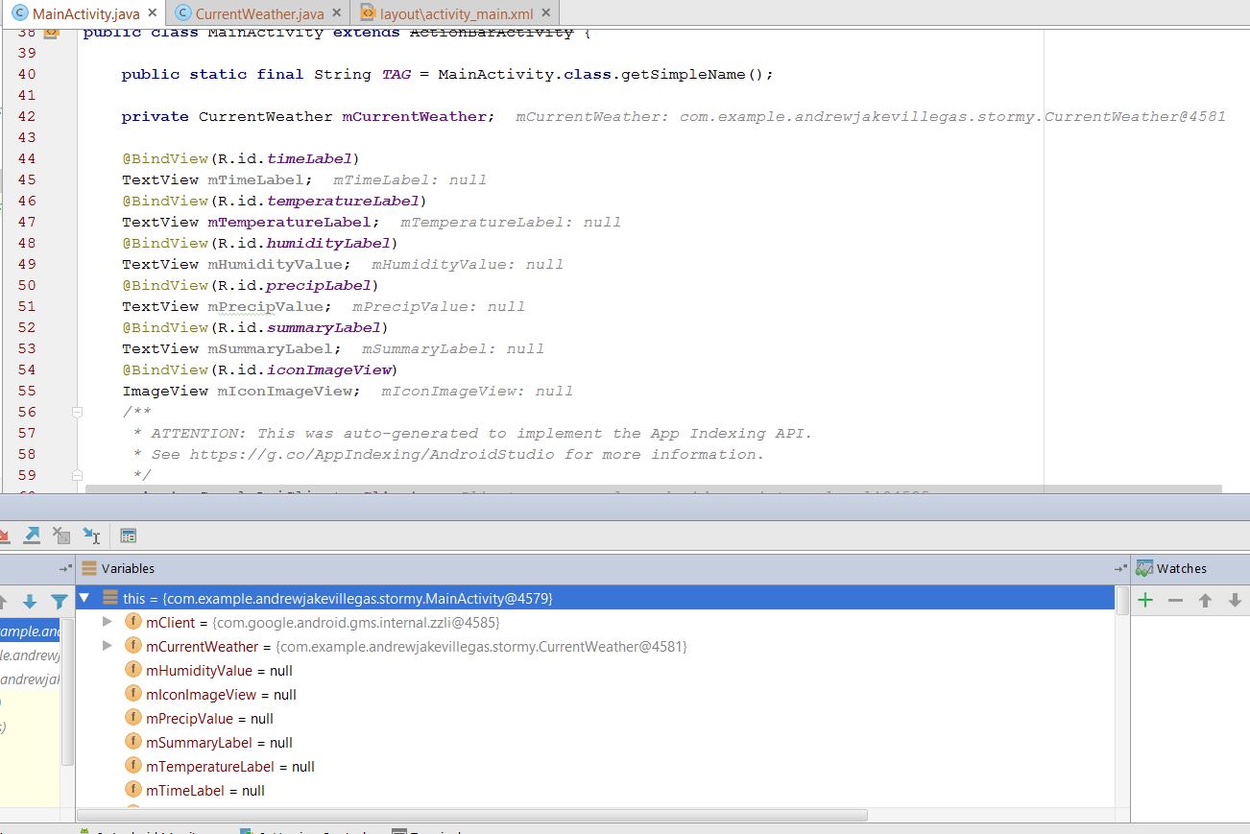Click the restore-layout pin in Variables header
1250x834 pixels.
click(1120, 568)
